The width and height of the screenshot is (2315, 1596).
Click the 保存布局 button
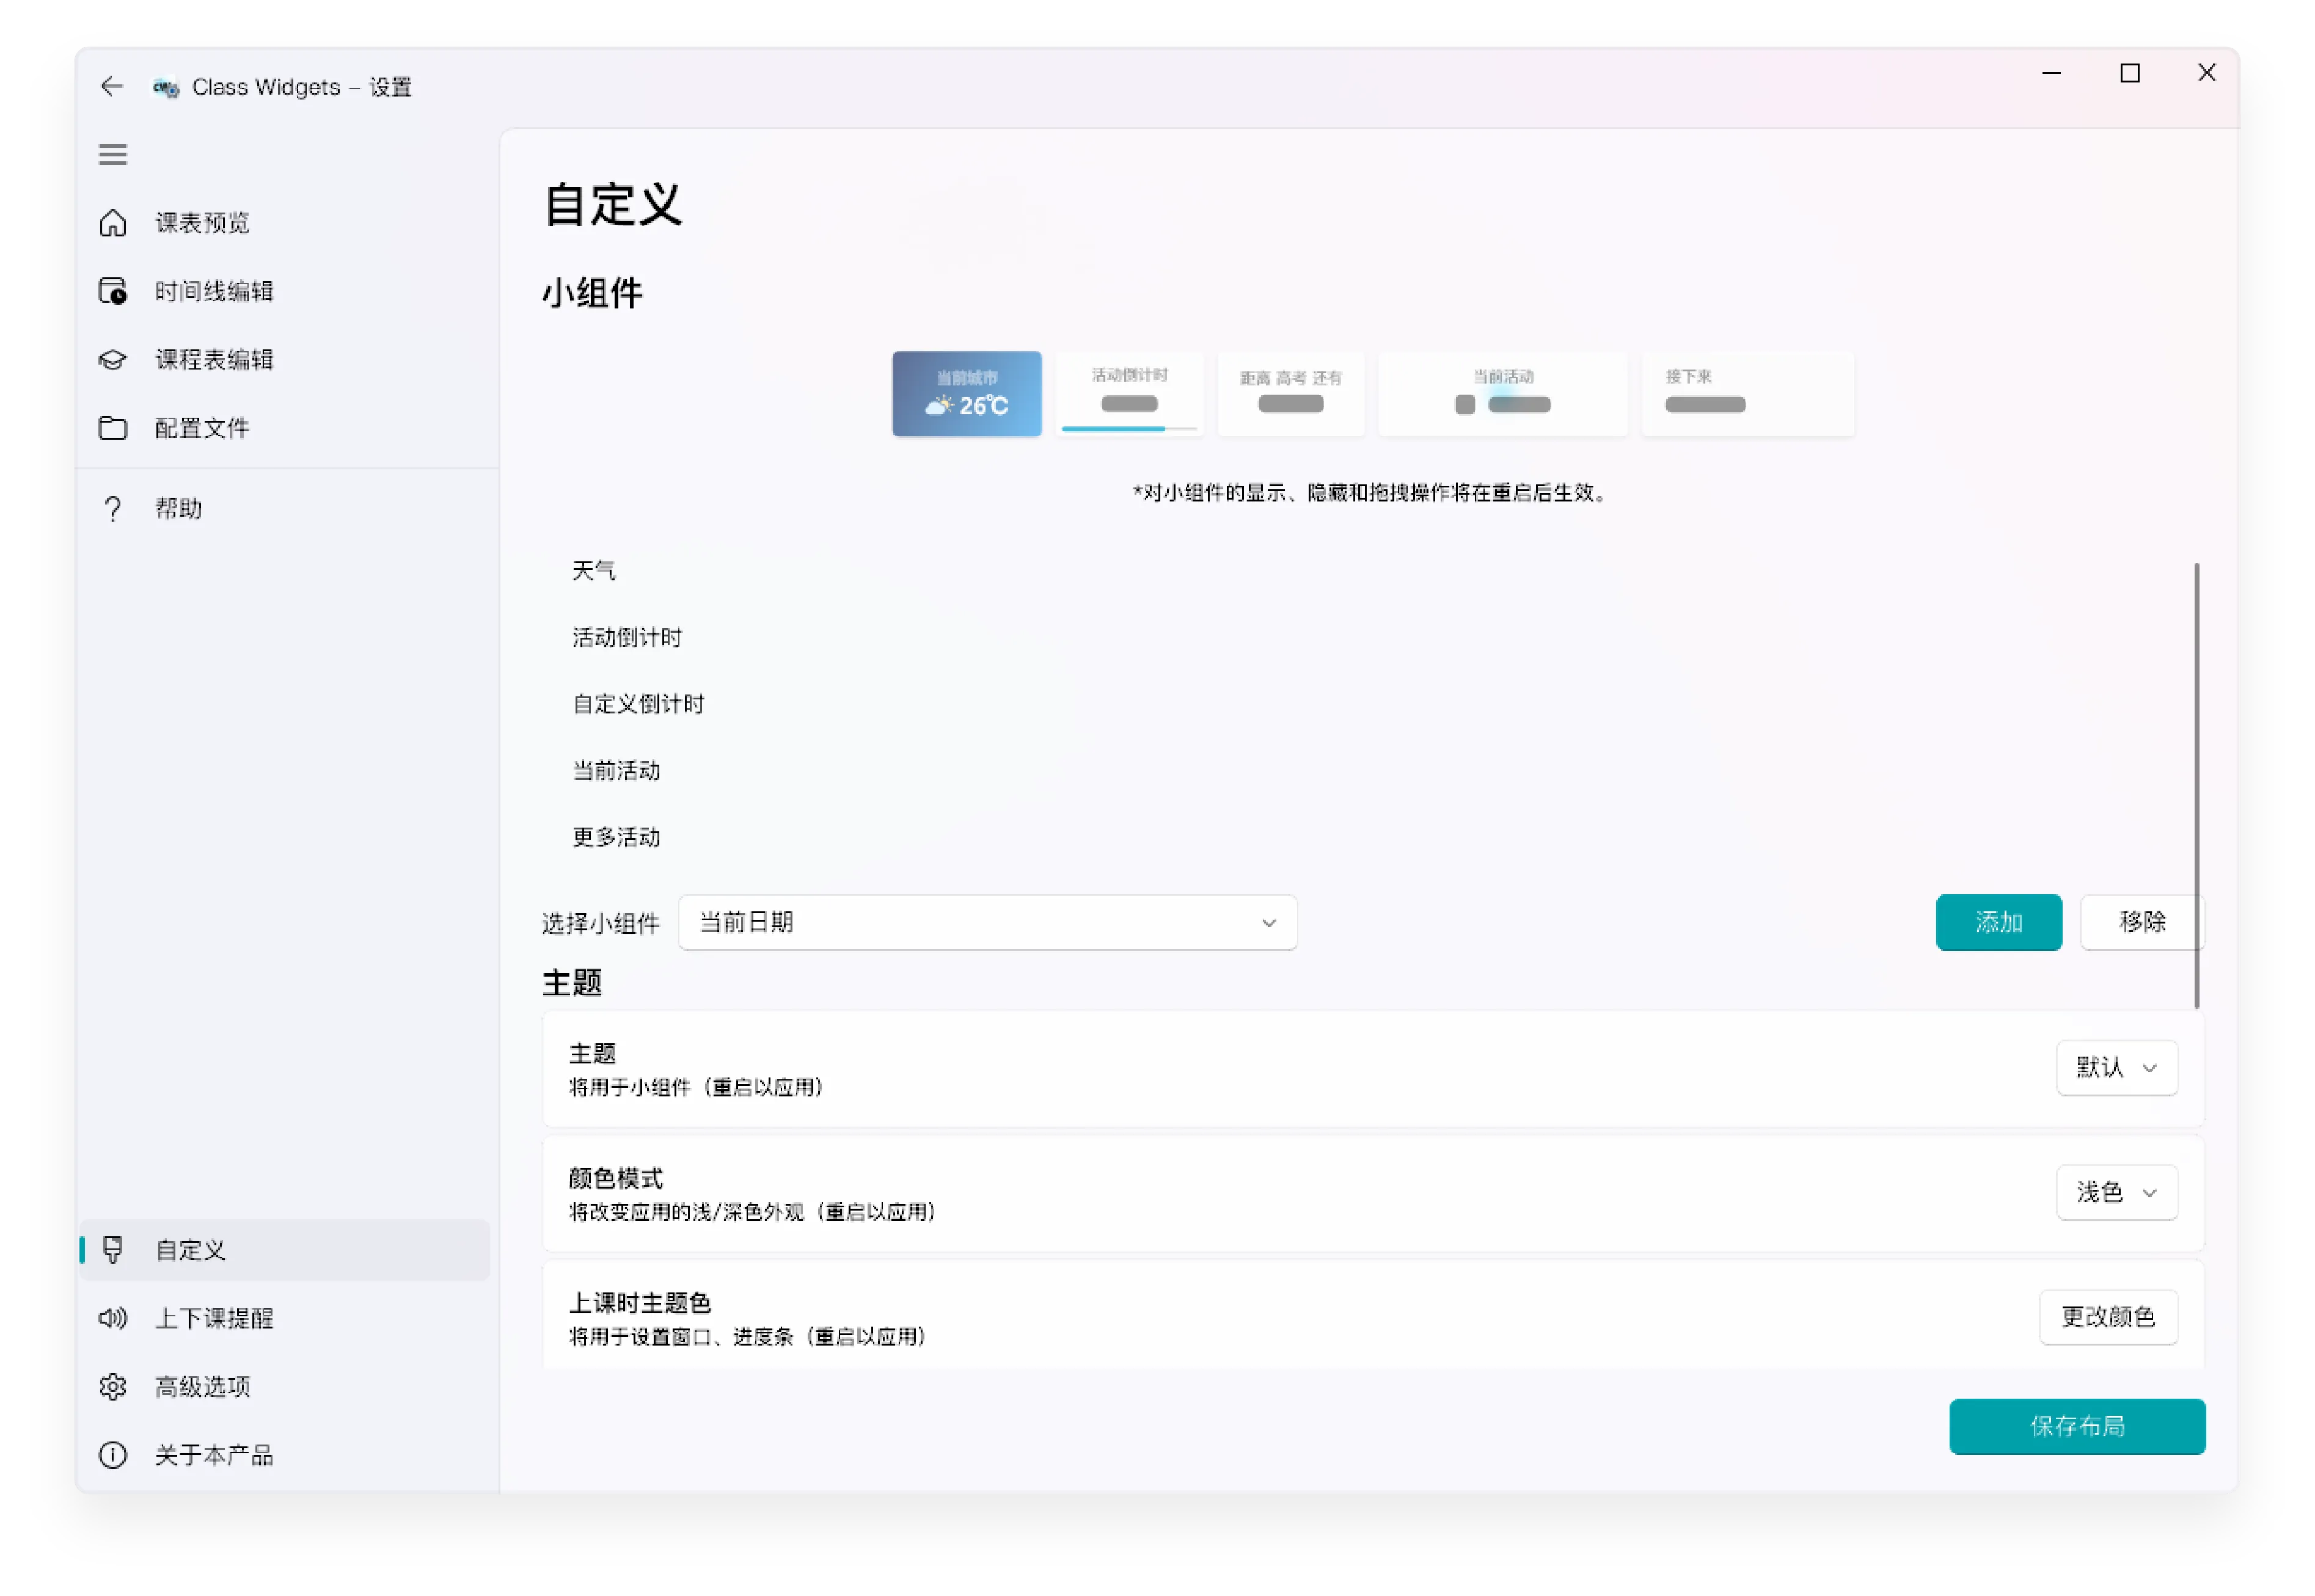pos(2076,1426)
